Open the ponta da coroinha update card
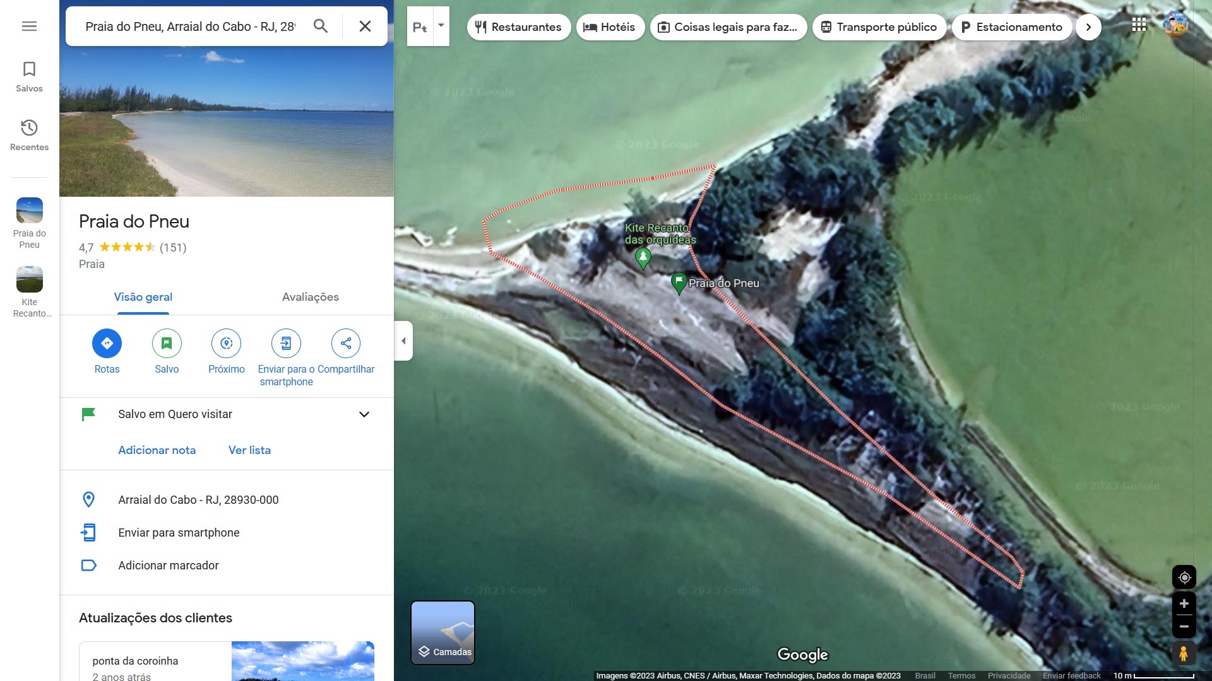 (227, 661)
